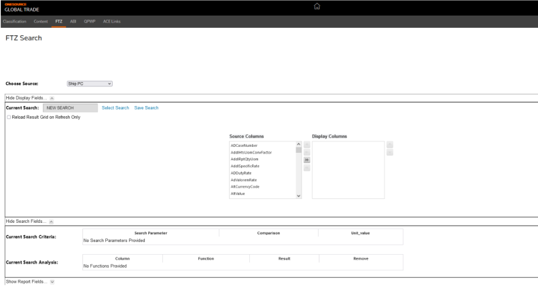This screenshot has width=538, height=303.
Task: Click the move-up button beside Display Columns
Action: 389,145
